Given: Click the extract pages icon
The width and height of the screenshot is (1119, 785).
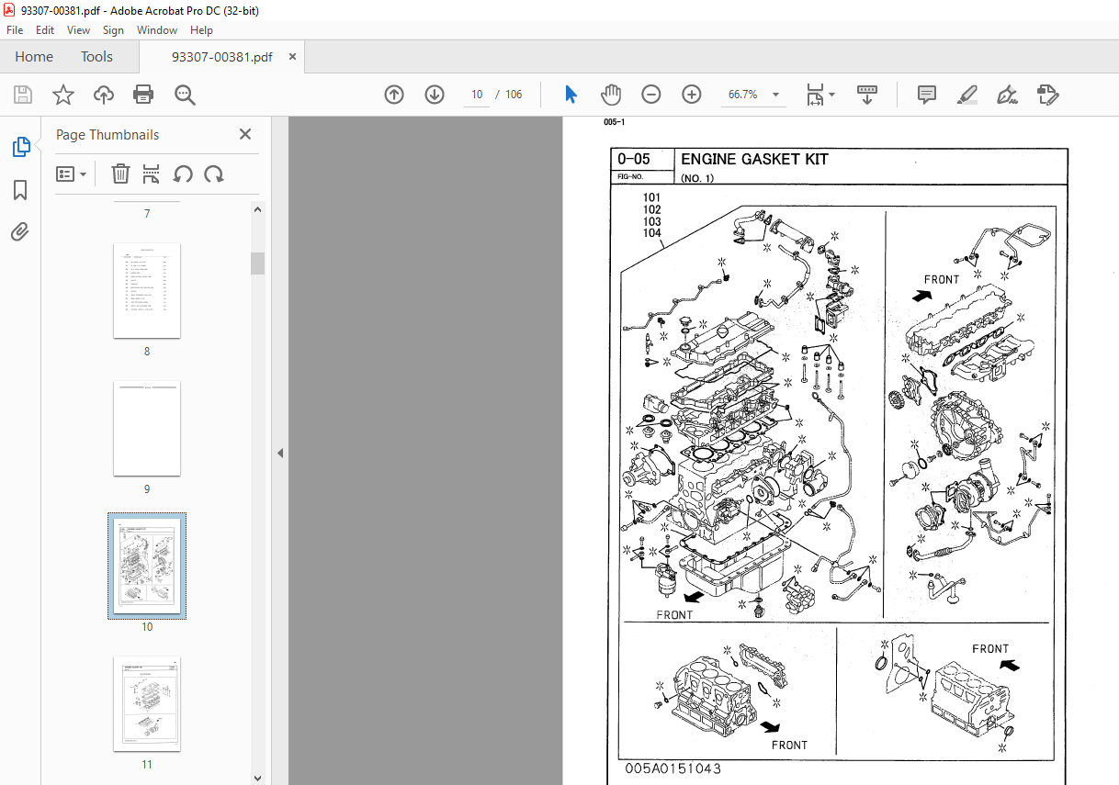Looking at the screenshot, I should point(152,174).
